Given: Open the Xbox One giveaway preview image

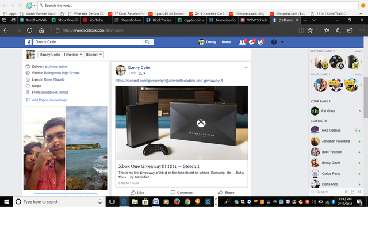Looking at the screenshot, I should pos(182,123).
